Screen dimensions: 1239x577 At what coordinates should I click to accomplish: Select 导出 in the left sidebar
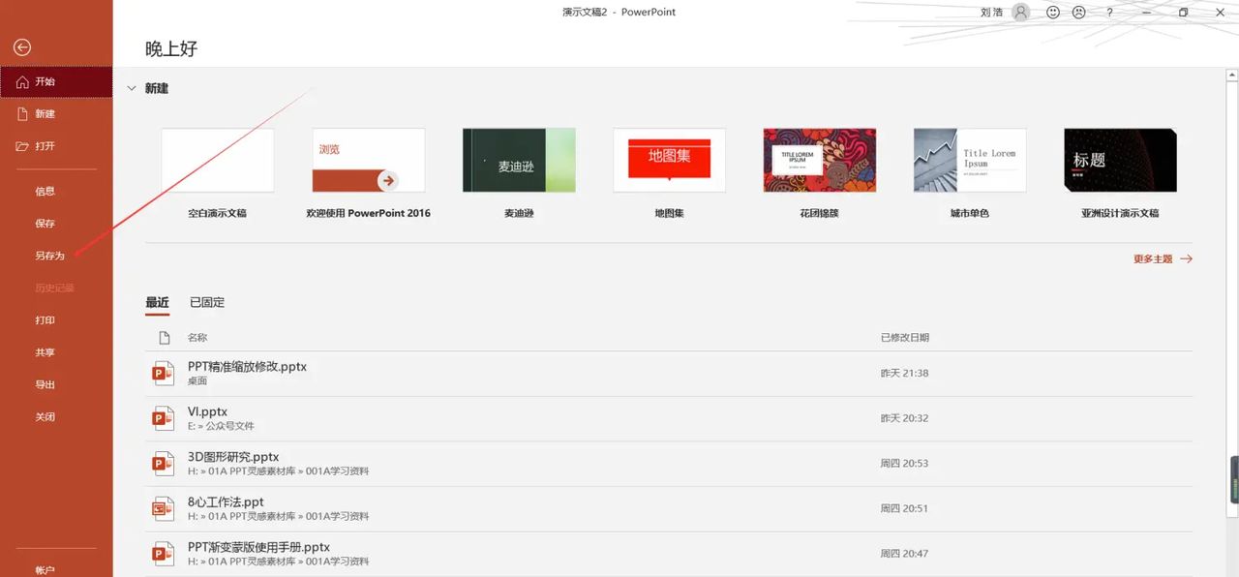click(x=44, y=384)
